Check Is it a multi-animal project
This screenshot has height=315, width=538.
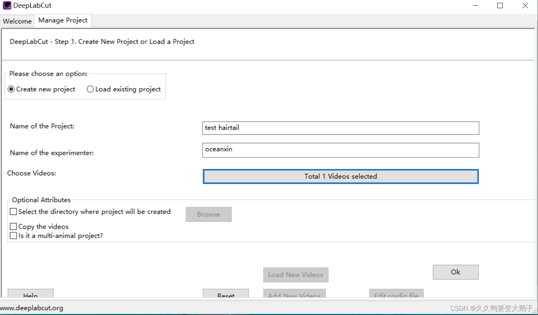tap(13, 236)
